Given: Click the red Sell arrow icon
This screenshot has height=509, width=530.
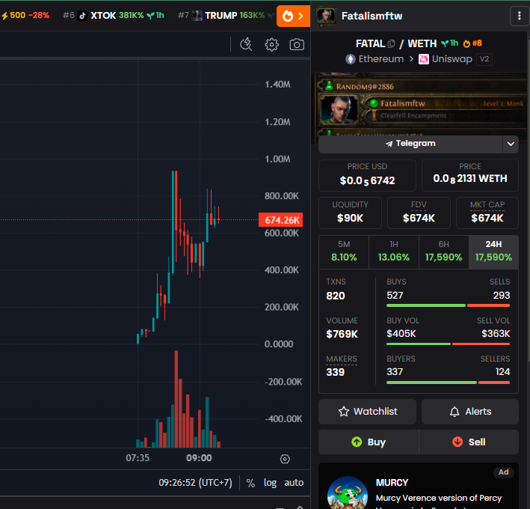Looking at the screenshot, I should (457, 442).
